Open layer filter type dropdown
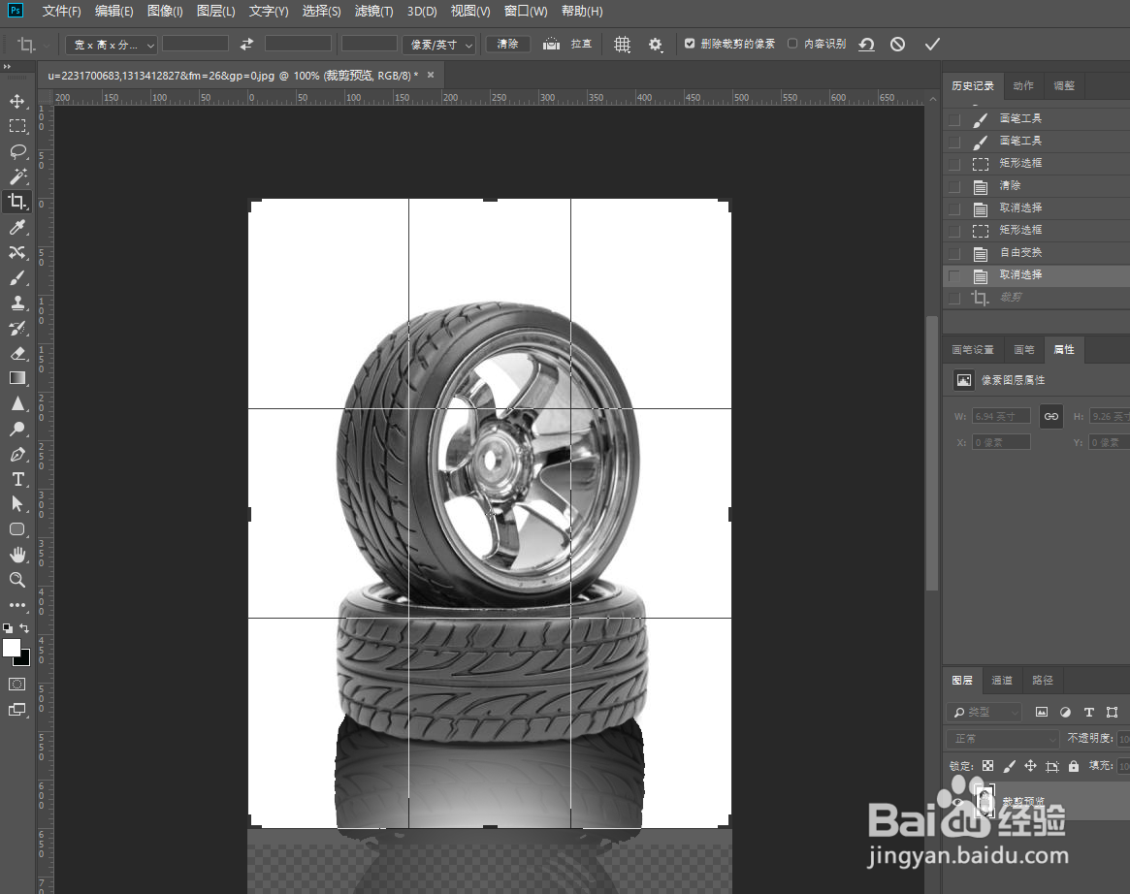The height and width of the screenshot is (894, 1130). [x=984, y=713]
